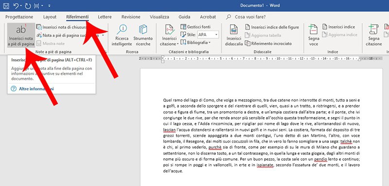Click the Inserisci didascalia icon
The image size is (389, 186).
click(233, 30)
